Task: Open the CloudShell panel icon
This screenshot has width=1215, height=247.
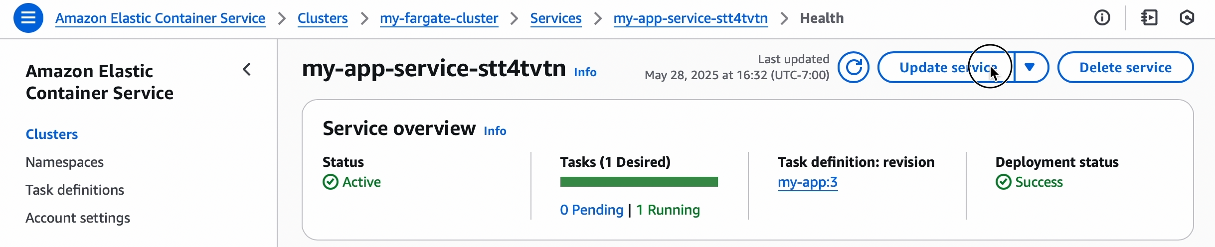Action: point(1149,18)
